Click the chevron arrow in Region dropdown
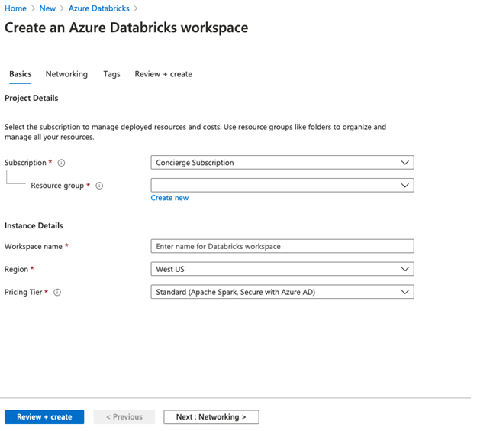477x431 pixels. pyautogui.click(x=404, y=269)
